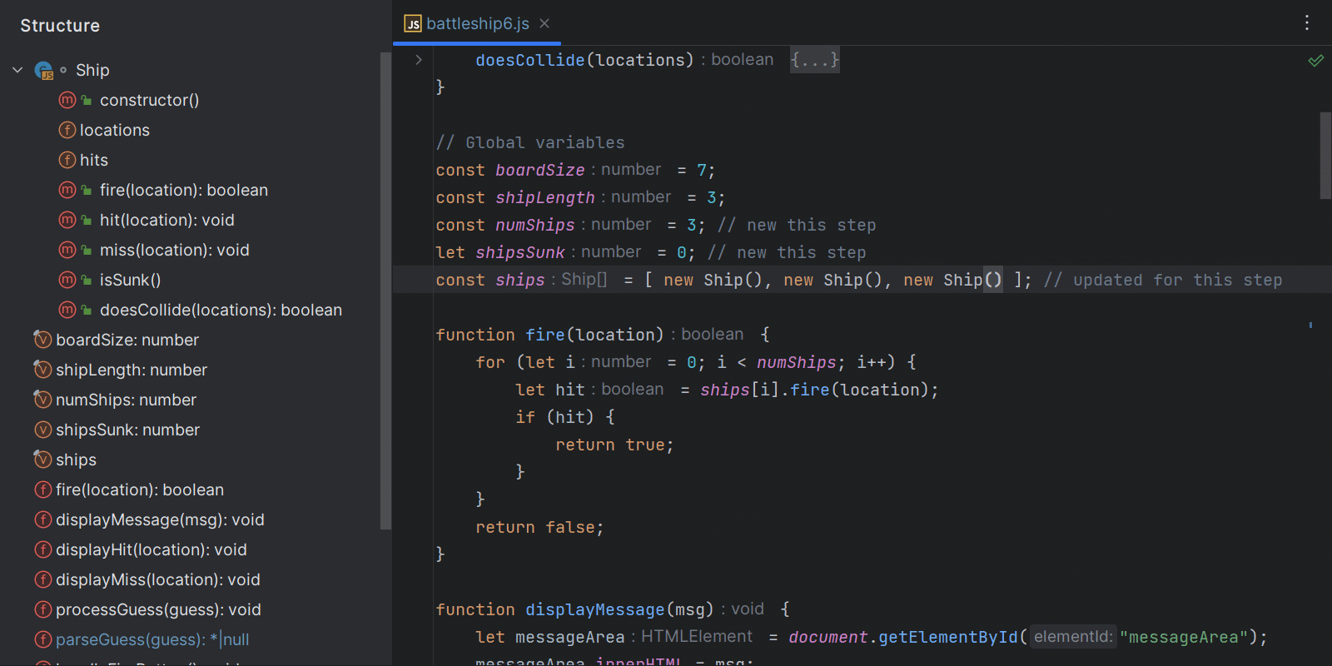Expand the folded doesCollide method arrow
1332x666 pixels.
[x=419, y=60]
